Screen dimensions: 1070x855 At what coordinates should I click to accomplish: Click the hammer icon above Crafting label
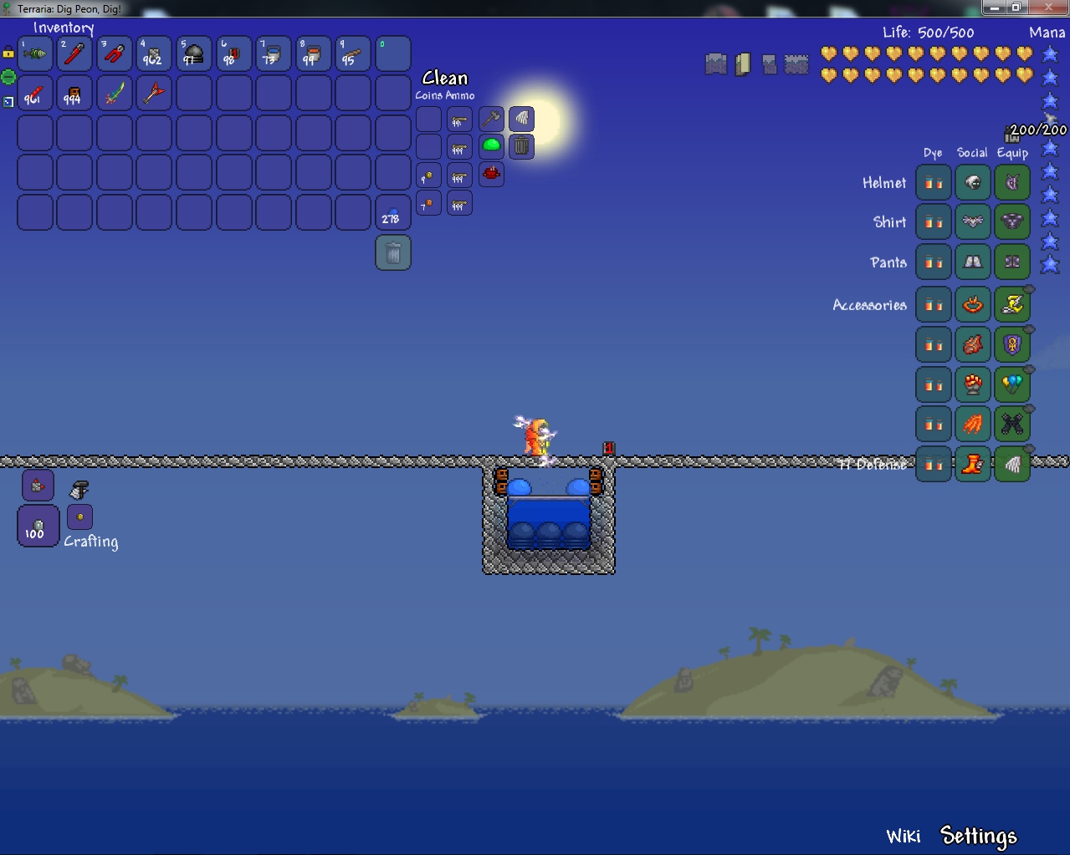point(79,489)
